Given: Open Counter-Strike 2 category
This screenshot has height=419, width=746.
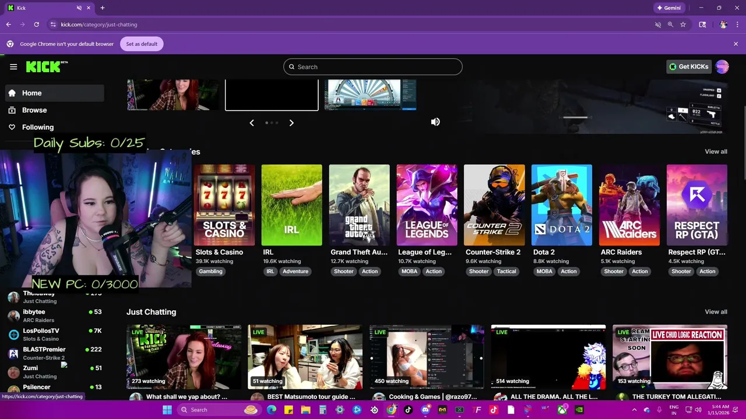Looking at the screenshot, I should pos(494,205).
